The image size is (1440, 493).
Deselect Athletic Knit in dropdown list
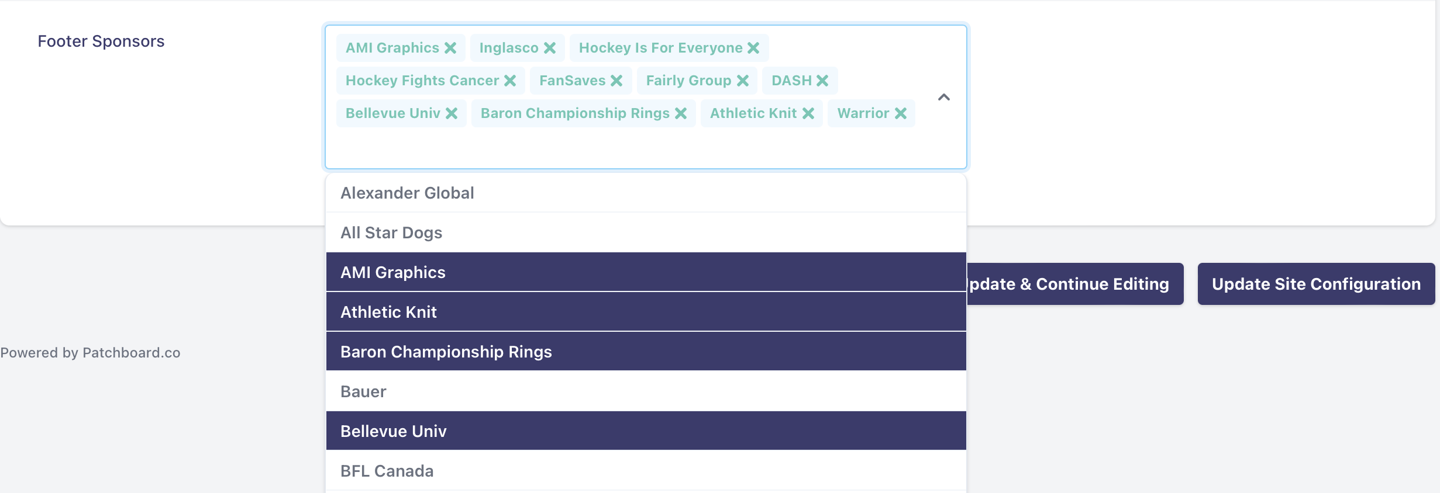[646, 312]
